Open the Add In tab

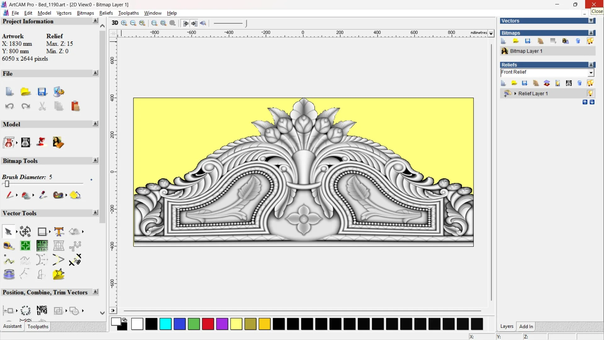(526, 326)
